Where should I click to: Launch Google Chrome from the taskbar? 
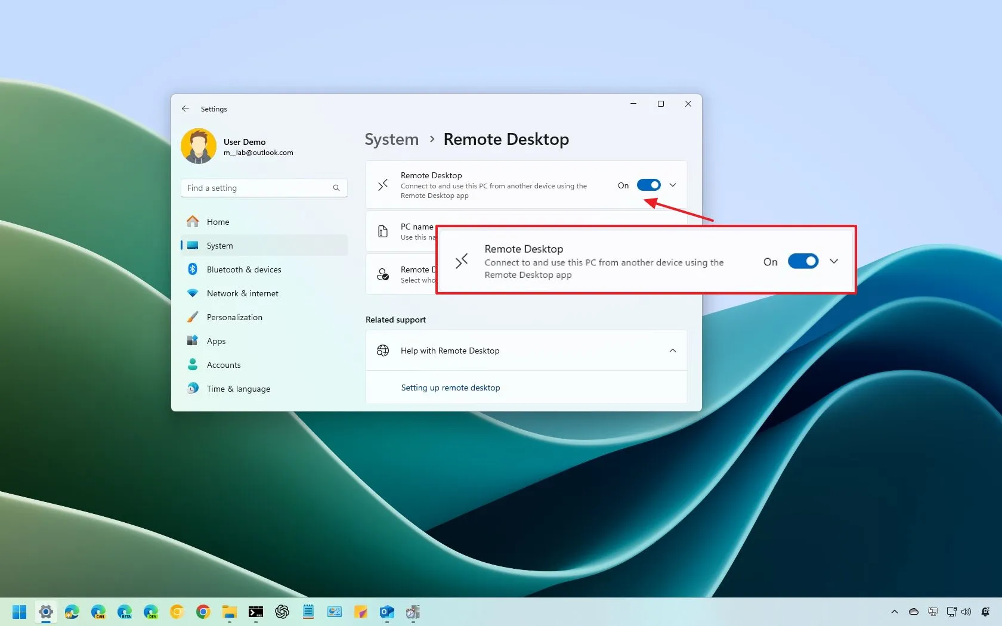pos(203,612)
